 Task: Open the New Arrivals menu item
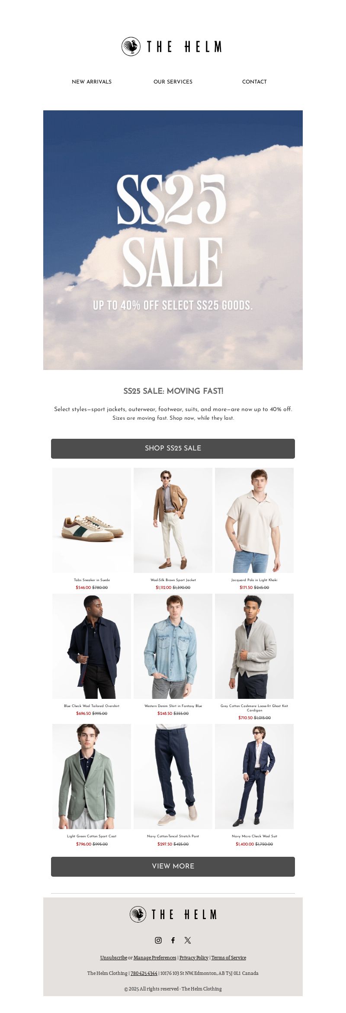tap(92, 82)
